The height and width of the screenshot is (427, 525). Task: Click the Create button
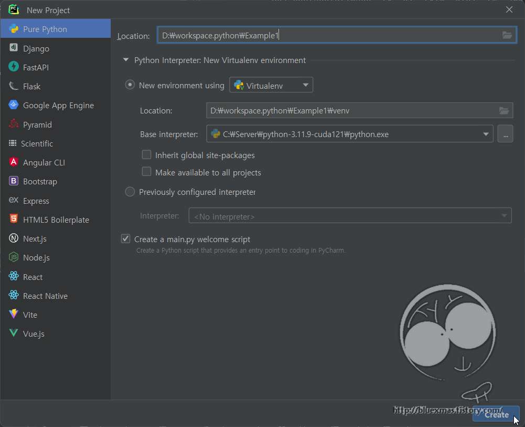click(496, 414)
